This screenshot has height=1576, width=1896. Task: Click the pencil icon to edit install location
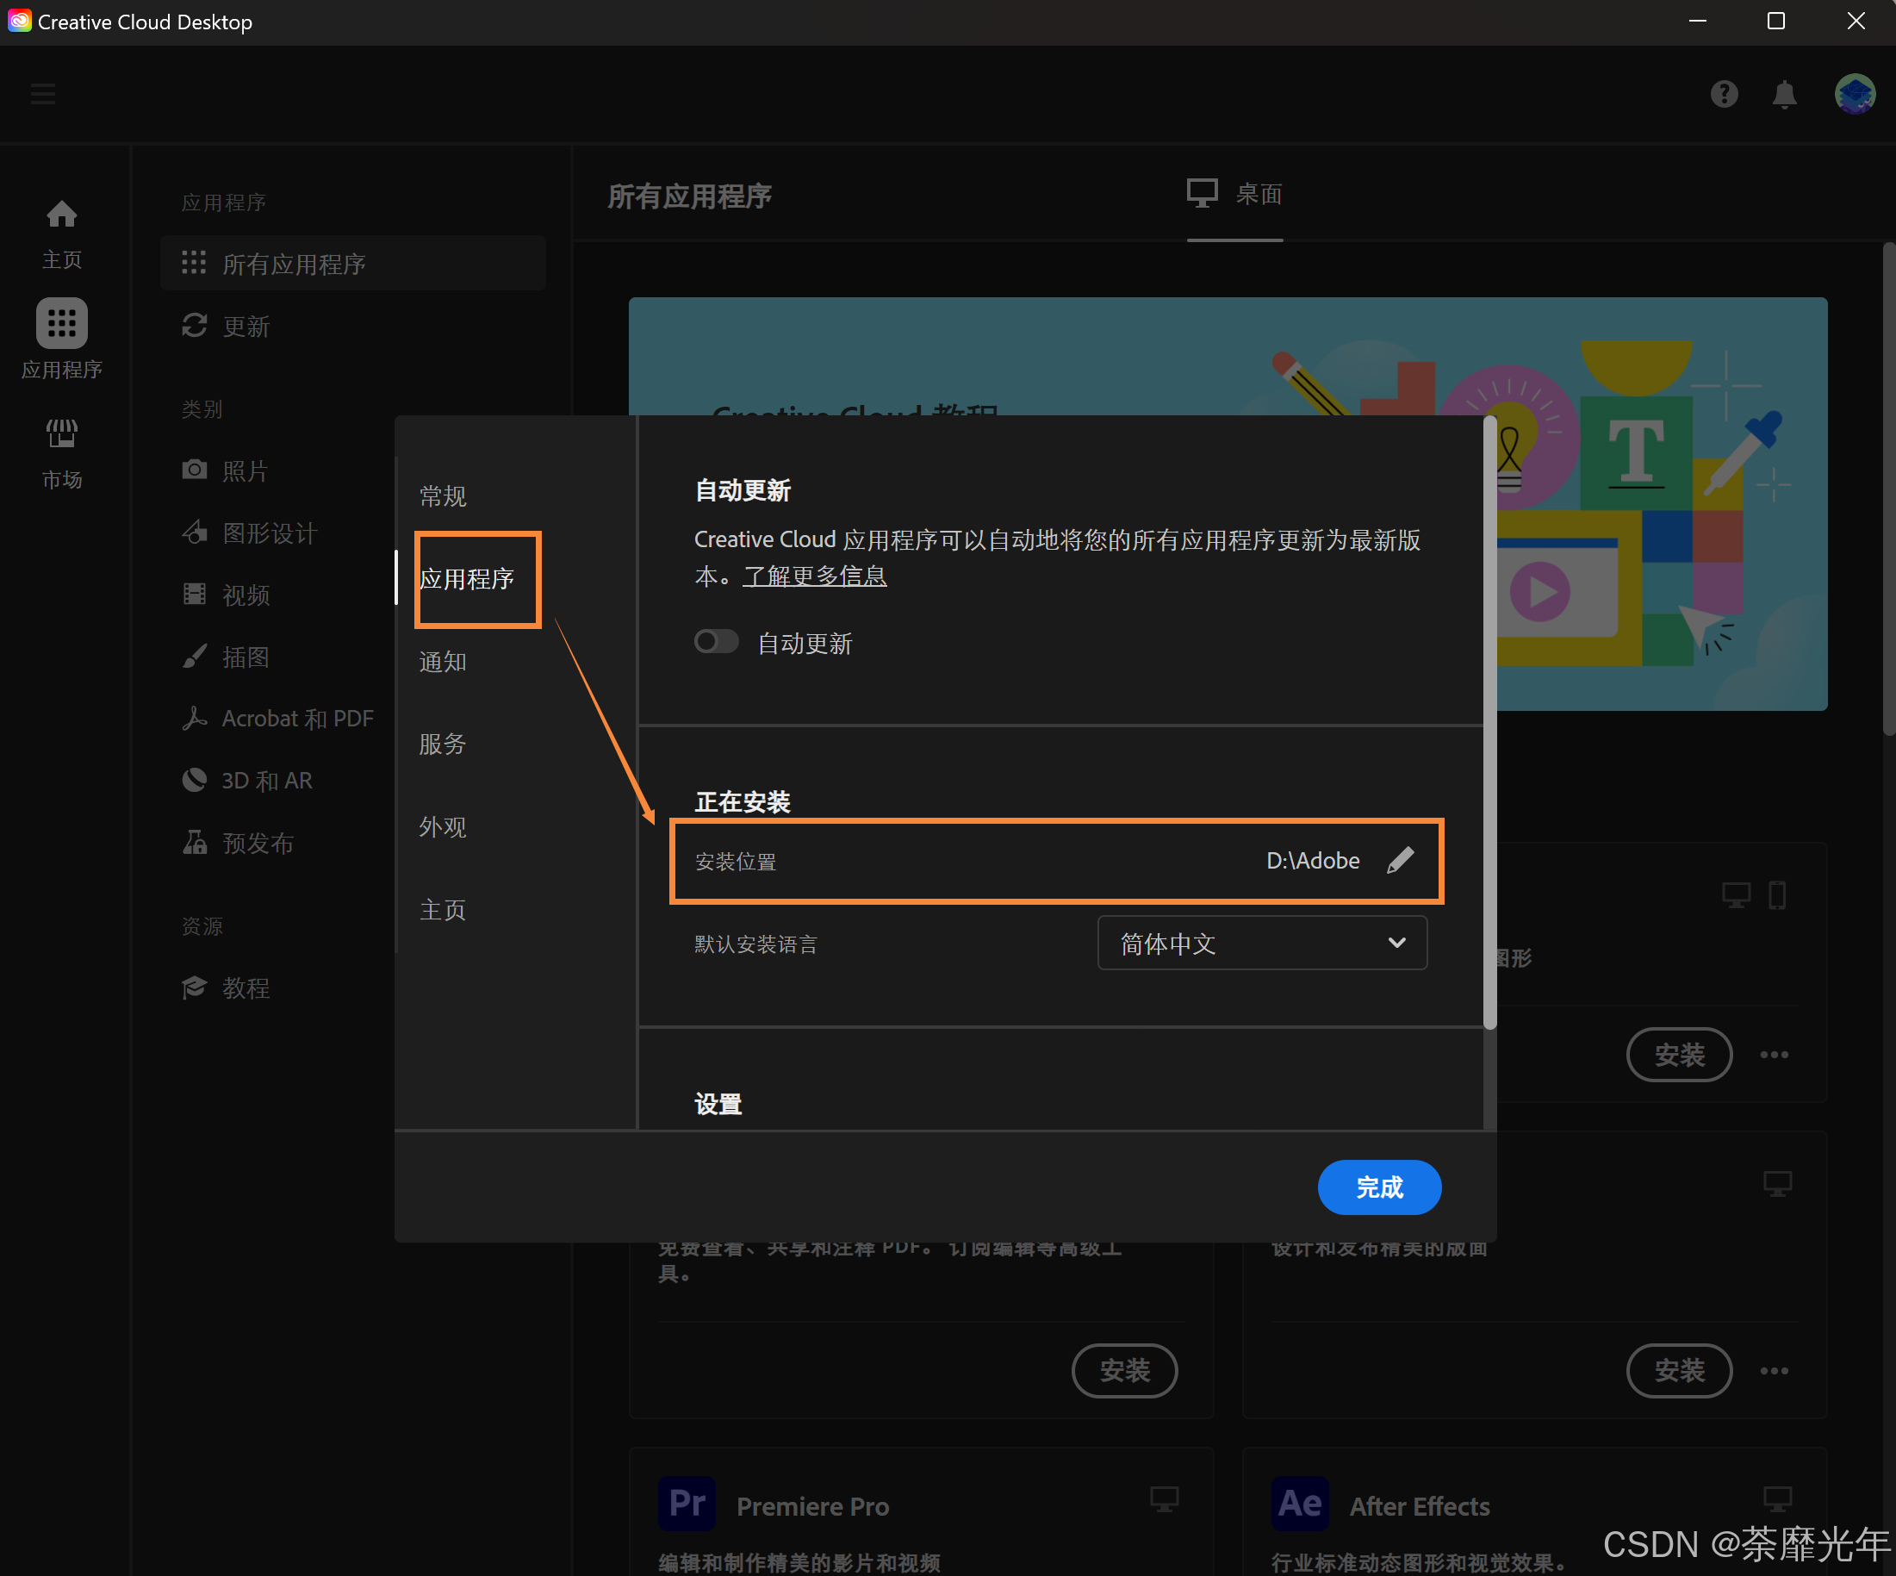click(x=1401, y=861)
